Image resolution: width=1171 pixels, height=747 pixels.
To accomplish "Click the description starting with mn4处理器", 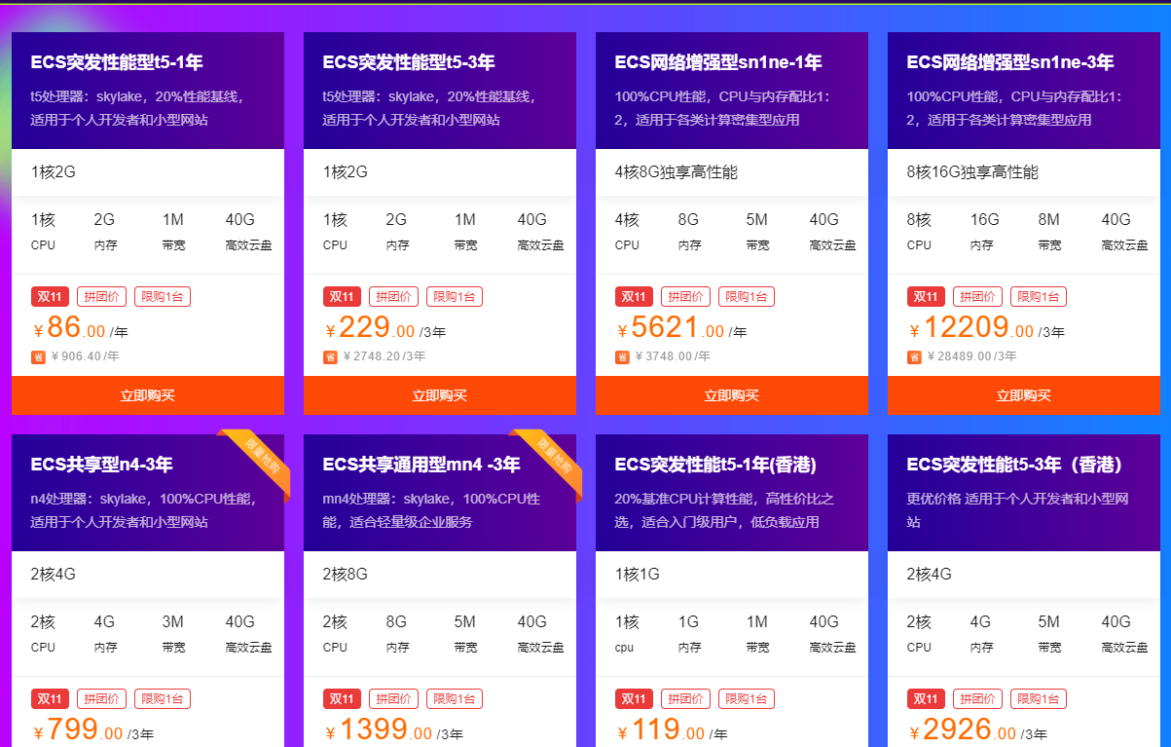I will 432,510.
